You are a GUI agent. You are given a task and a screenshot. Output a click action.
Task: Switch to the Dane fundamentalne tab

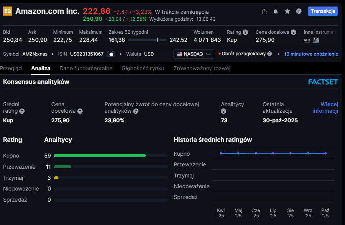click(x=86, y=68)
